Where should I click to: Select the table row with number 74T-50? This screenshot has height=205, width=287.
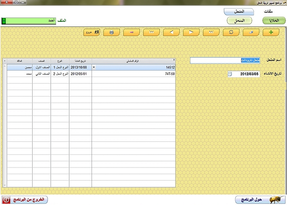point(133,74)
